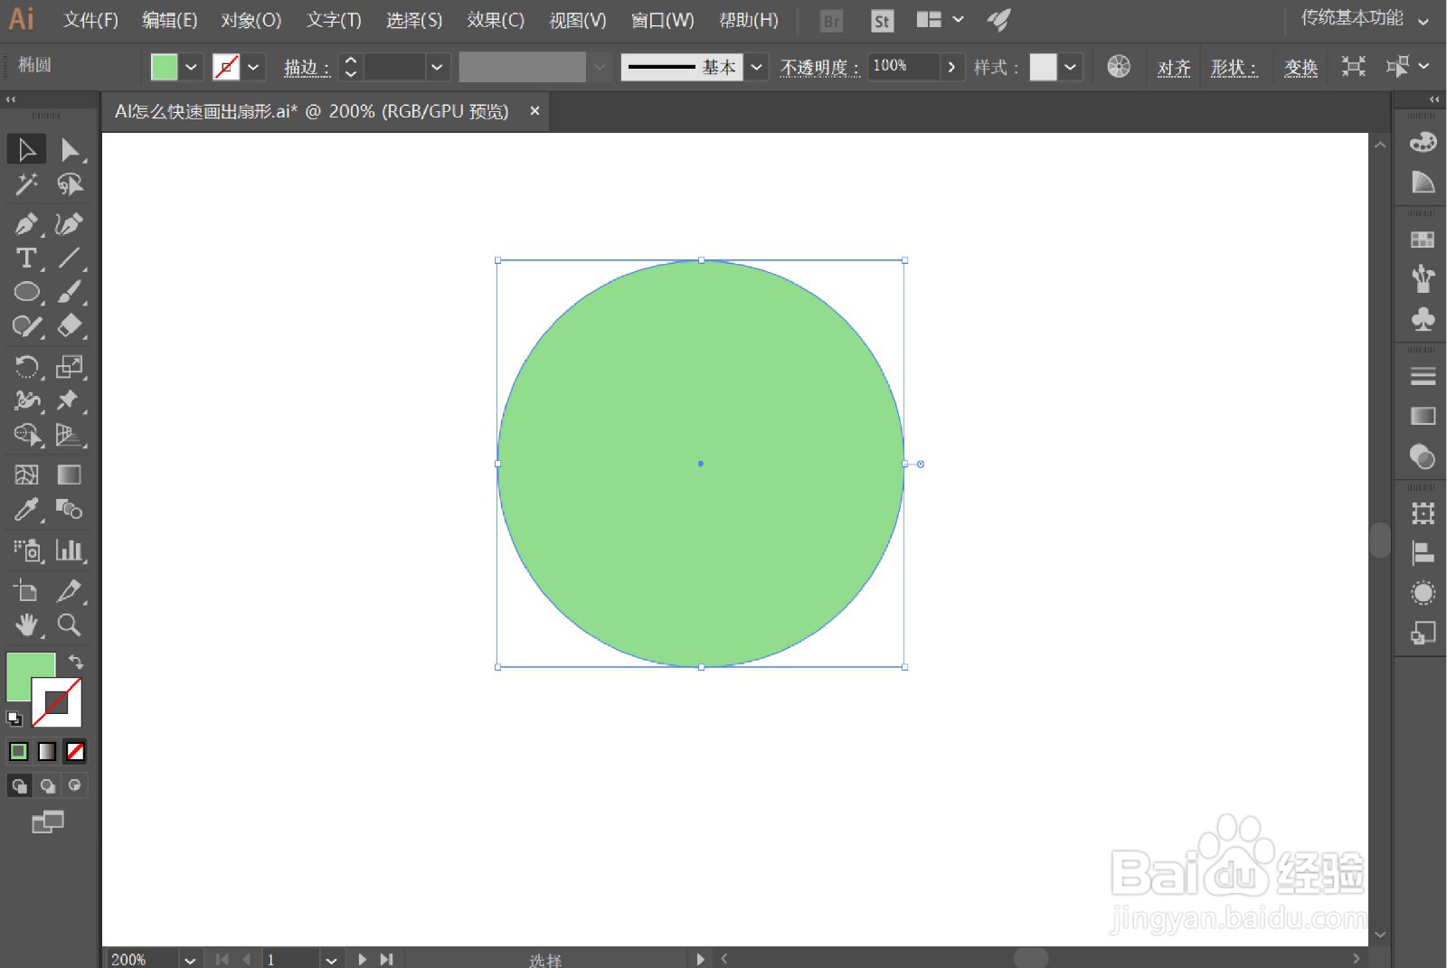Swap fill and stroke colors
1447x968 pixels.
tap(76, 662)
